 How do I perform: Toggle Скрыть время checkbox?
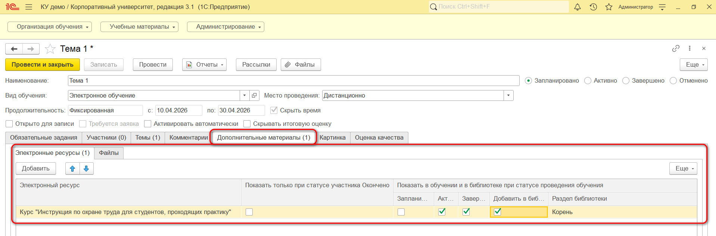tap(274, 110)
